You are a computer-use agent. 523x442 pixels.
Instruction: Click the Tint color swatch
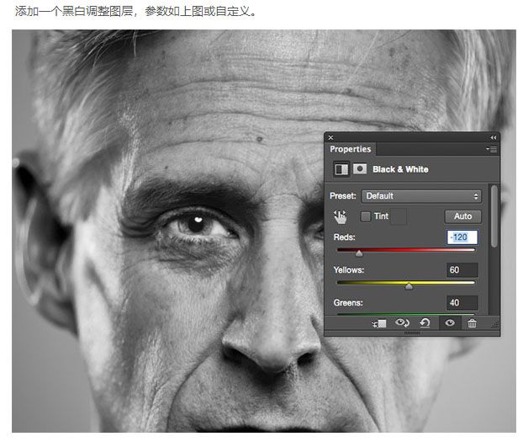click(x=399, y=216)
